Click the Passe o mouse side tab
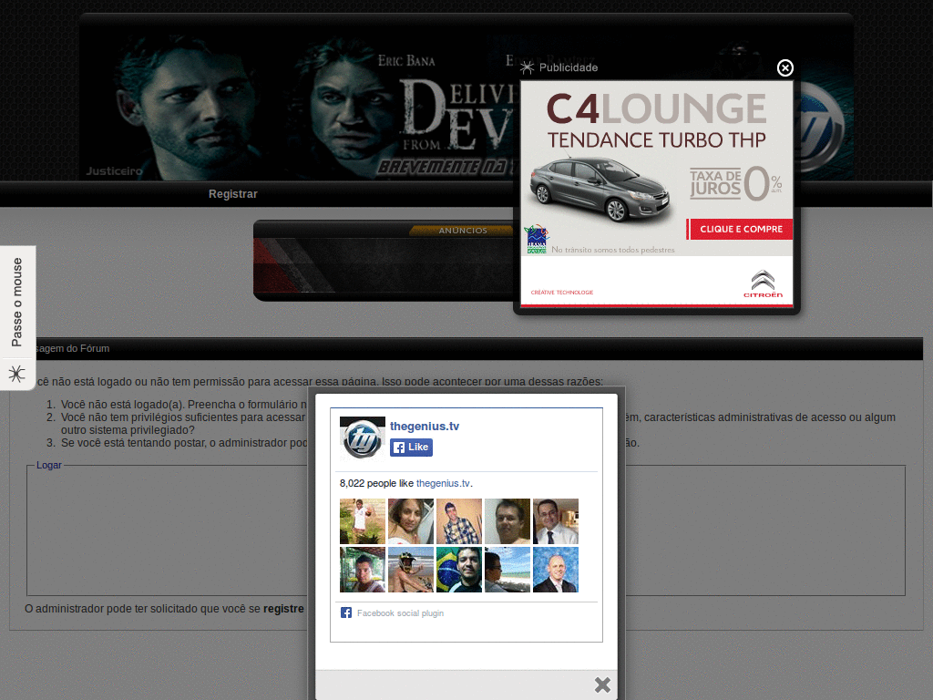Viewport: 933px width, 700px height. (17, 303)
